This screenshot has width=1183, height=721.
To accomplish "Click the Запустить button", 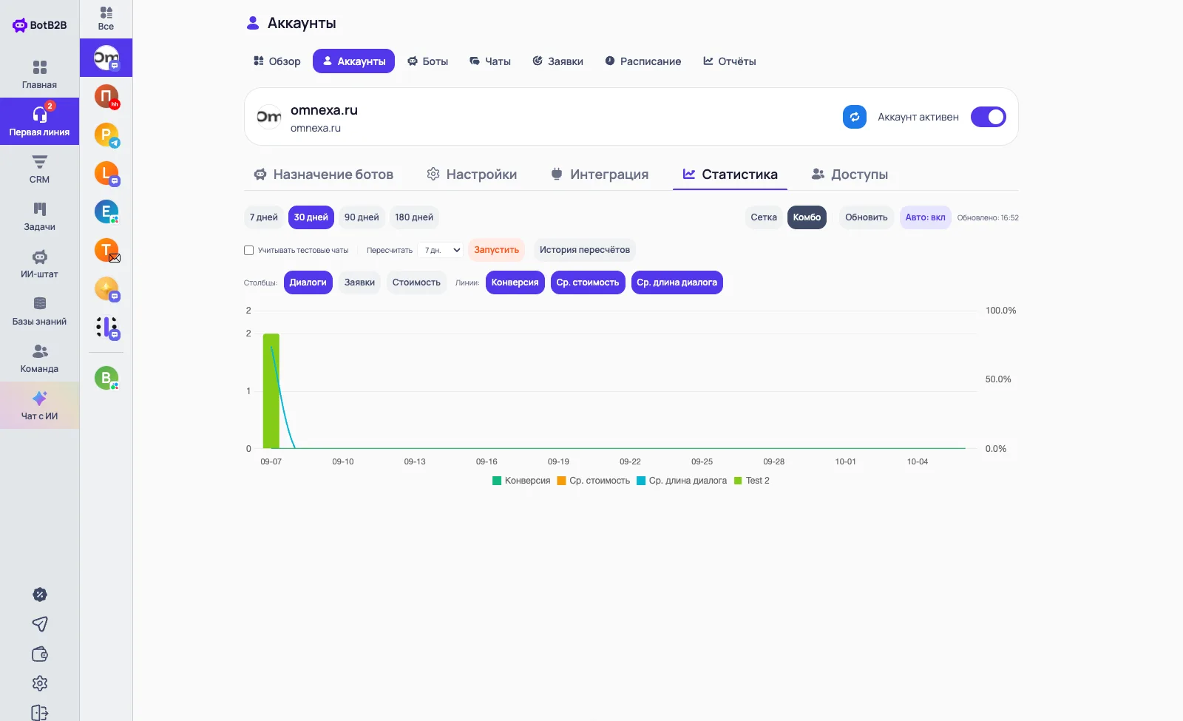I will tap(496, 250).
